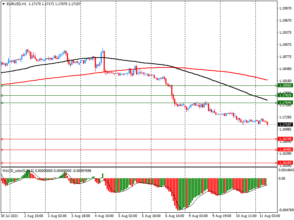Click the 1.17820 green level price tag
Image resolution: width=294 pixels, height=220 pixels.
tap(286, 95)
